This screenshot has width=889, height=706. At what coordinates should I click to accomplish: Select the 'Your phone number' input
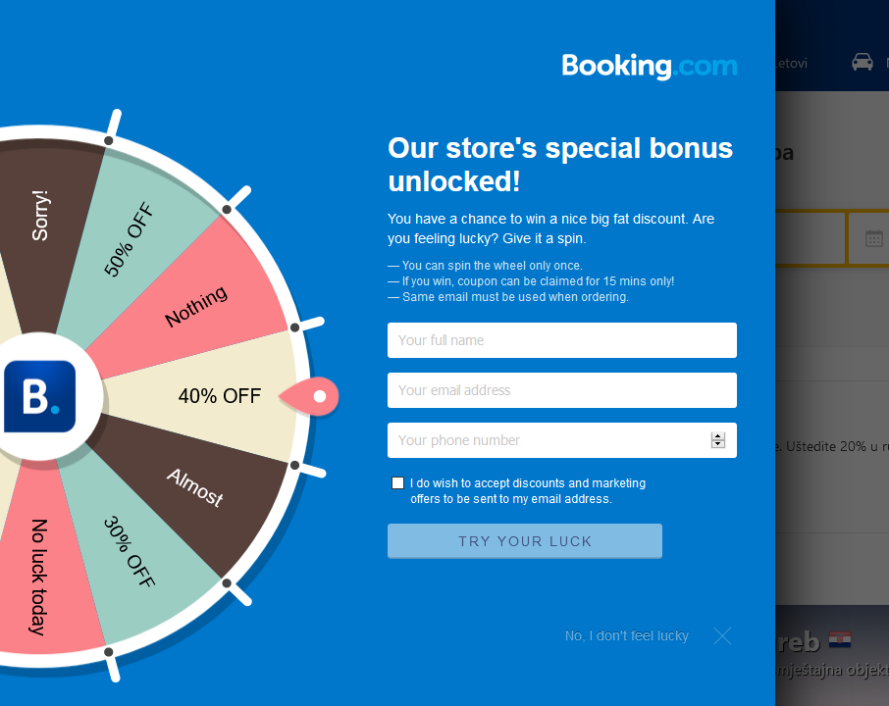(x=549, y=440)
